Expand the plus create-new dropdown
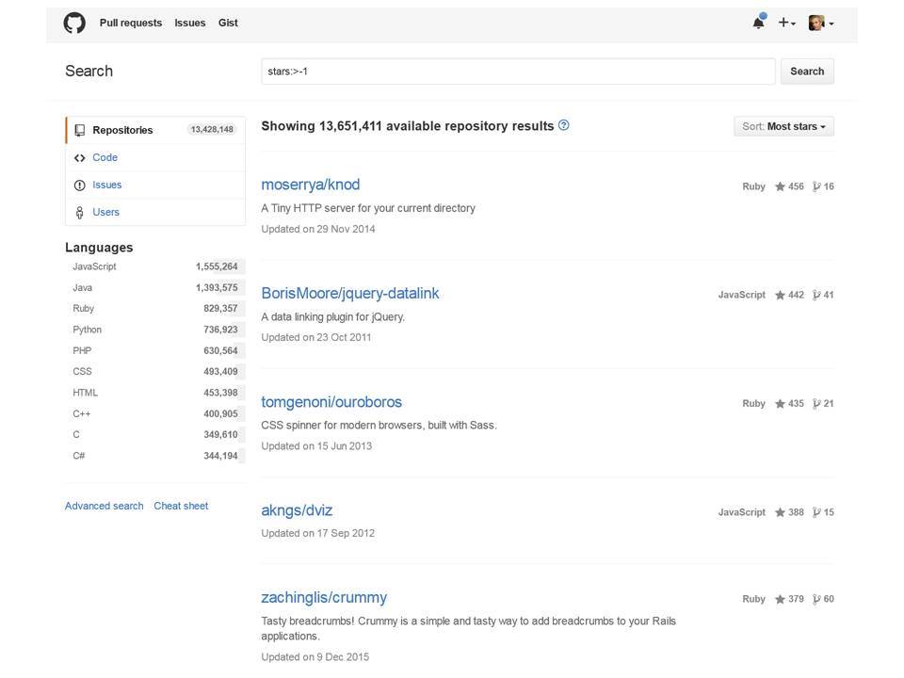 coord(787,23)
